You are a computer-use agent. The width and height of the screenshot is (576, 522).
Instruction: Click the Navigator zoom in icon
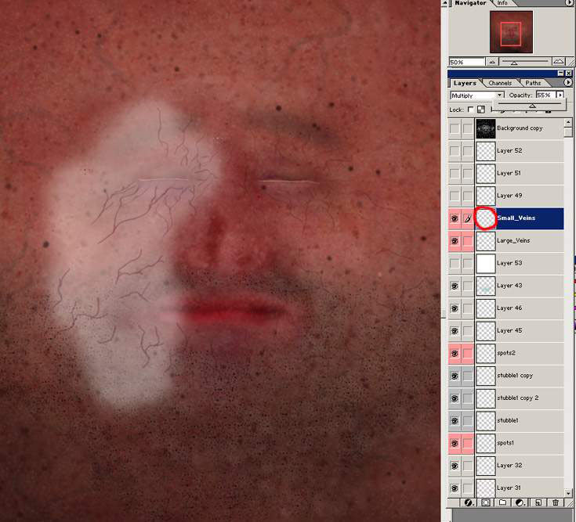click(558, 61)
